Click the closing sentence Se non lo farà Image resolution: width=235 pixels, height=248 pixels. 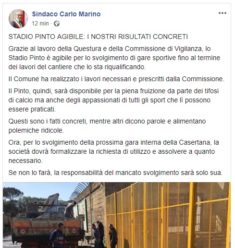pyautogui.click(x=115, y=173)
